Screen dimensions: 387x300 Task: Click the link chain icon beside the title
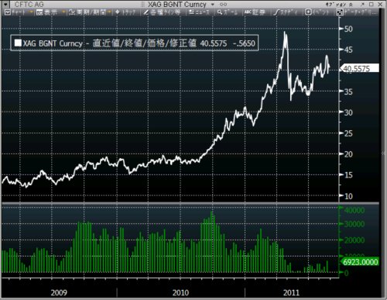(223, 5)
